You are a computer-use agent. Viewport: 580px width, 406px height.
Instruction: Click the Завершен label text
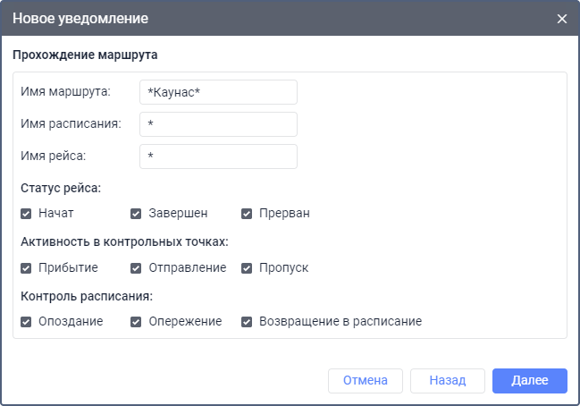point(178,214)
